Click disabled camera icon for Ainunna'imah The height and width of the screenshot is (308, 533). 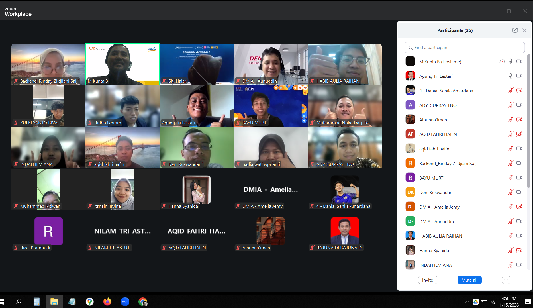coord(519,120)
